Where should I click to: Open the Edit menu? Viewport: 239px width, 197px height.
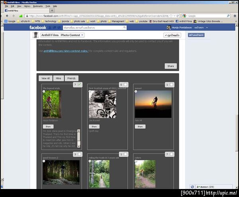[12, 6]
